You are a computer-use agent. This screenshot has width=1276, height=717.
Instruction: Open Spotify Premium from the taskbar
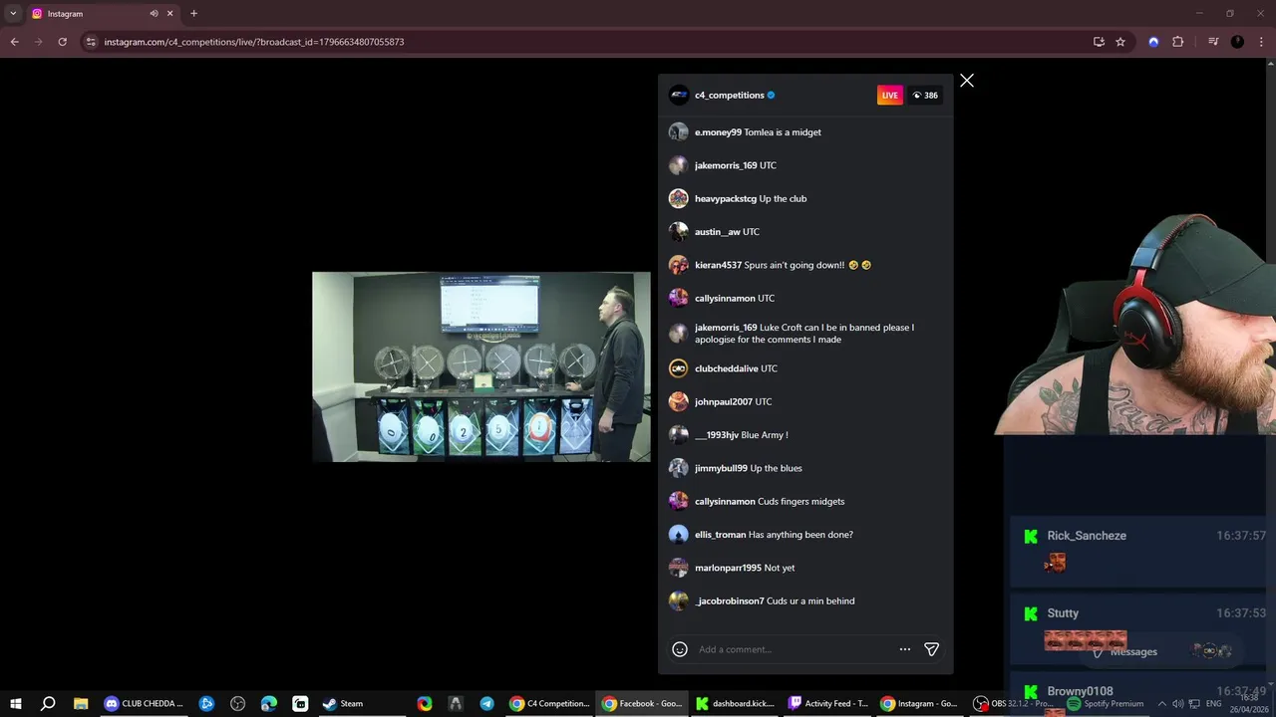pos(1106,703)
